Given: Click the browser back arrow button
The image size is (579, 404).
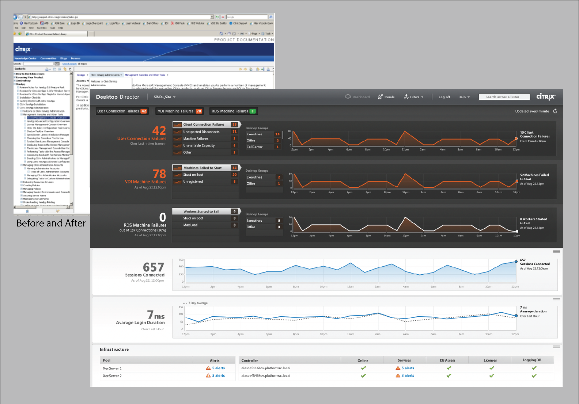Looking at the screenshot, I should [x=16, y=17].
